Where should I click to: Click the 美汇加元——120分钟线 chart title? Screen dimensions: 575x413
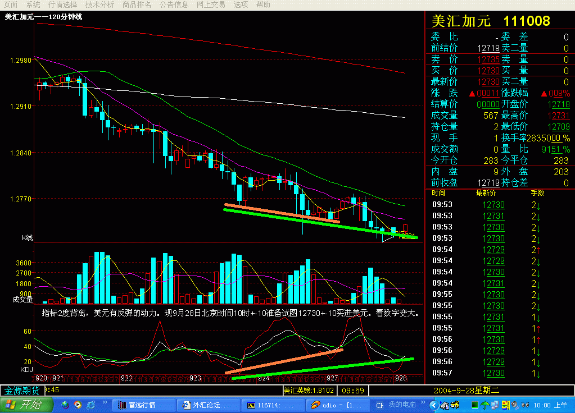coord(43,17)
